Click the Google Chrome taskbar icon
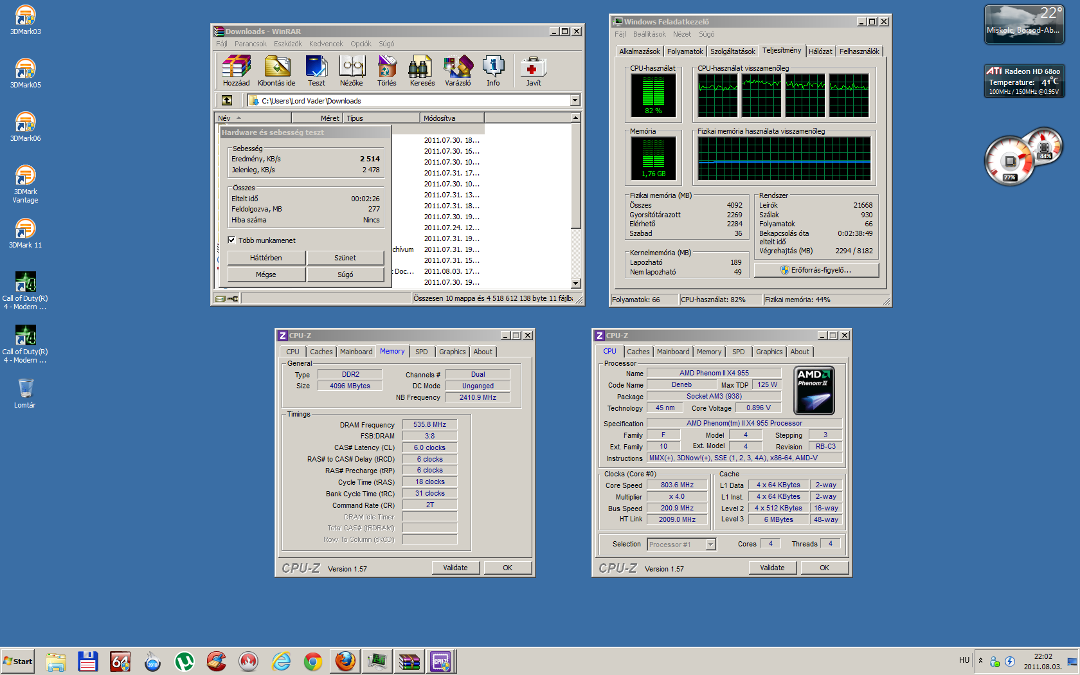This screenshot has width=1080, height=675. [x=313, y=661]
